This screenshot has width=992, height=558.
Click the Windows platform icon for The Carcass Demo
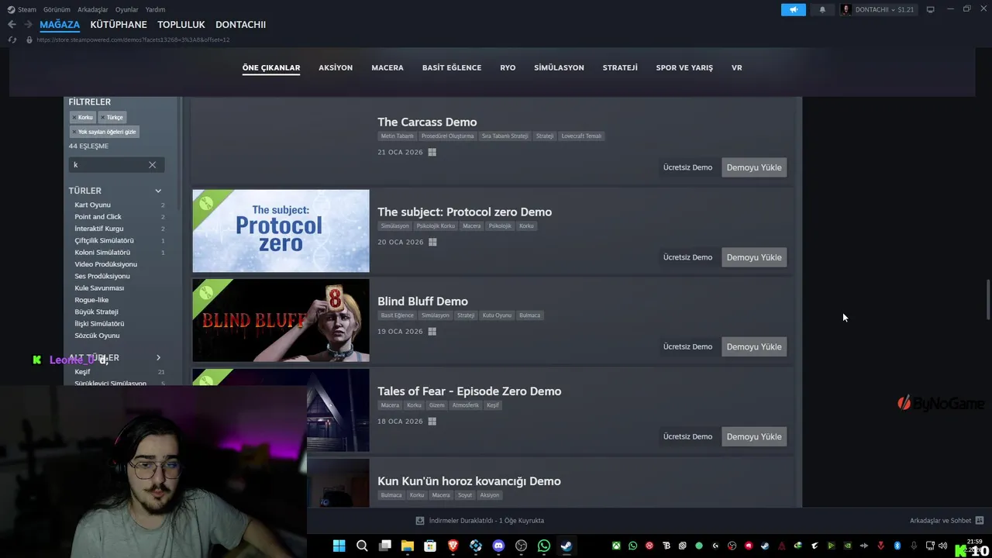432,152
